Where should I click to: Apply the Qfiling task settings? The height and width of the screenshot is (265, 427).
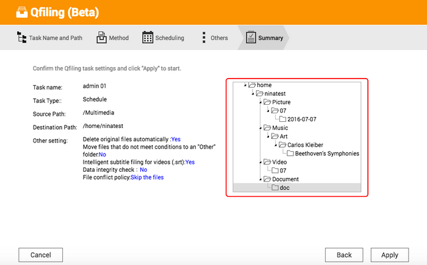pos(390,255)
